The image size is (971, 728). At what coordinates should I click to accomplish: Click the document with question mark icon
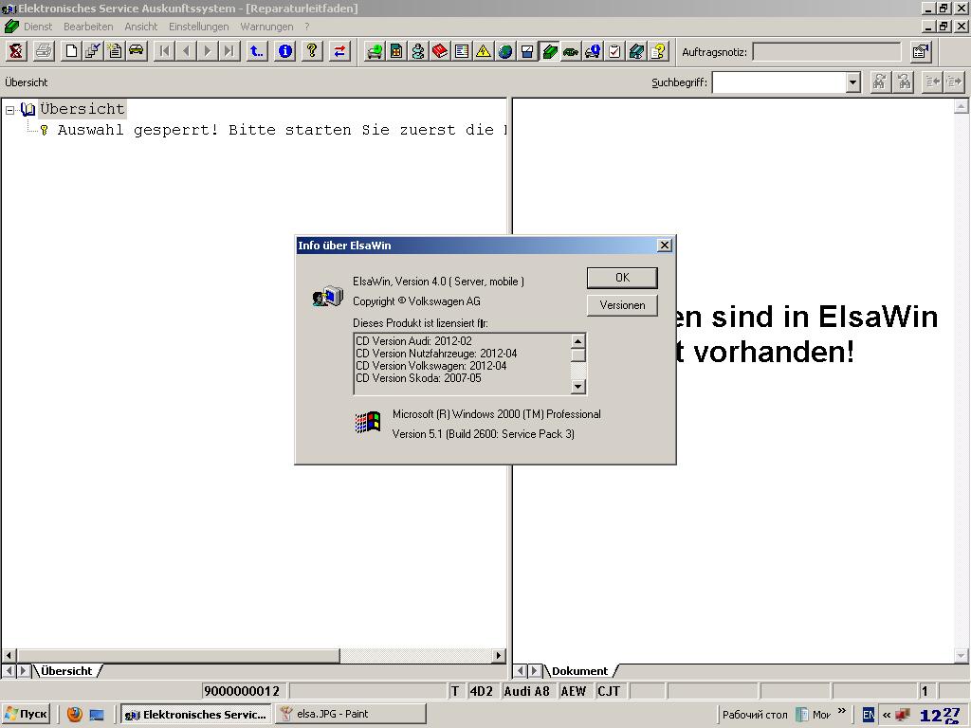click(x=658, y=51)
